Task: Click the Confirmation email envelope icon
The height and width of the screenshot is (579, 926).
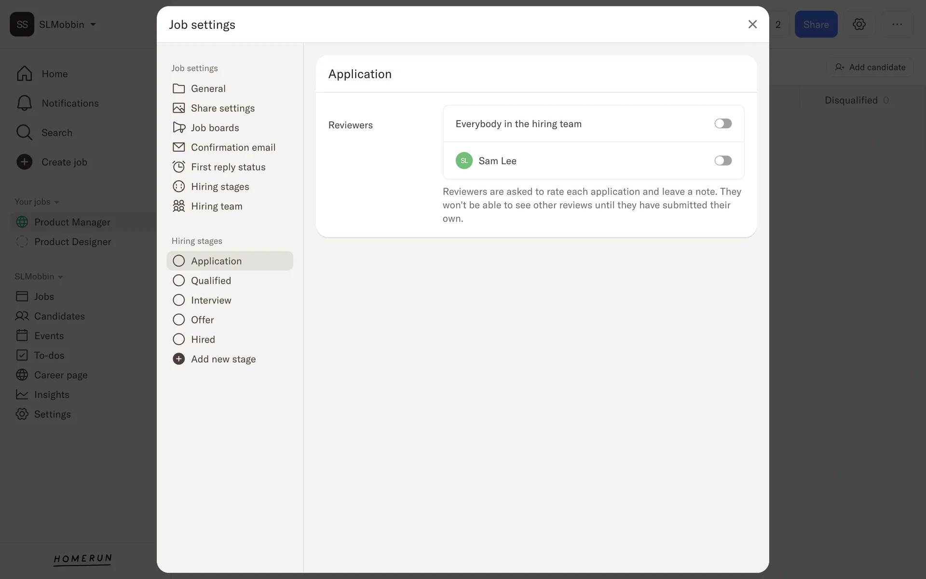Action: tap(178, 147)
